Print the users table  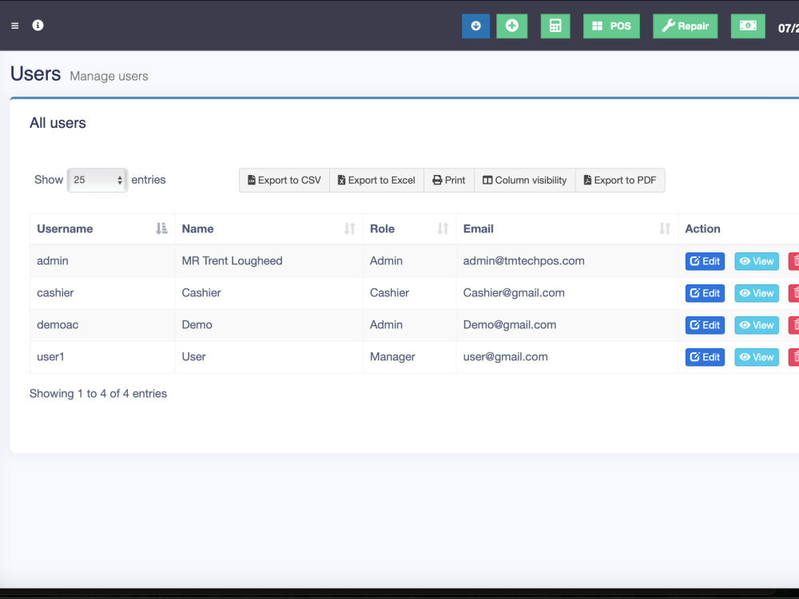coord(449,180)
